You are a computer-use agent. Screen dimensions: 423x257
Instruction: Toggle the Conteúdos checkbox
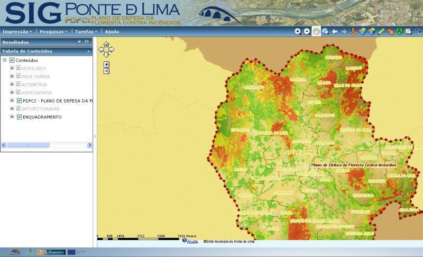12,60
